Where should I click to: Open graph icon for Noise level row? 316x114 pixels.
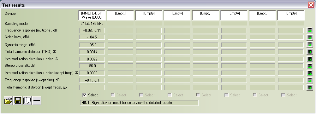pyautogui.click(x=310, y=37)
